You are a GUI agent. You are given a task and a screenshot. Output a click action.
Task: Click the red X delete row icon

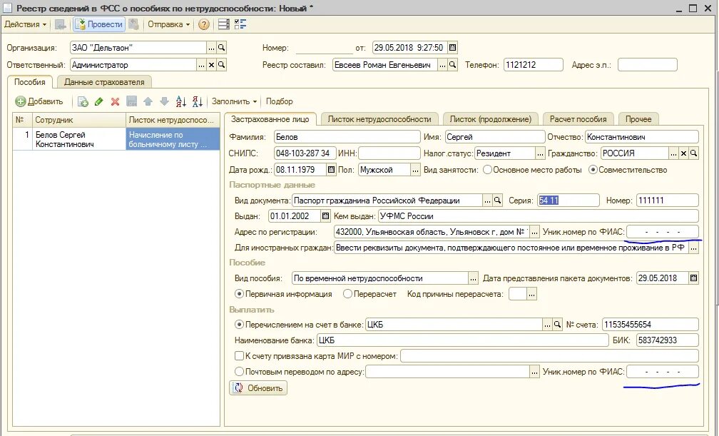pyautogui.click(x=115, y=101)
